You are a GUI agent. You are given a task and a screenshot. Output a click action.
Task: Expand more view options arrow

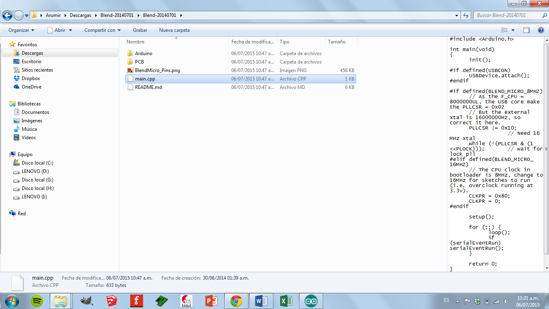click(513, 30)
